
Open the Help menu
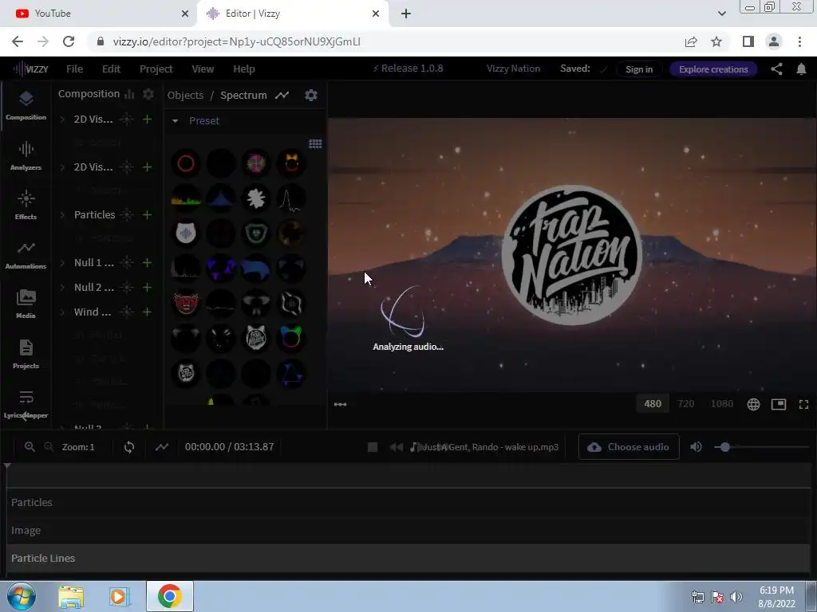(x=244, y=69)
